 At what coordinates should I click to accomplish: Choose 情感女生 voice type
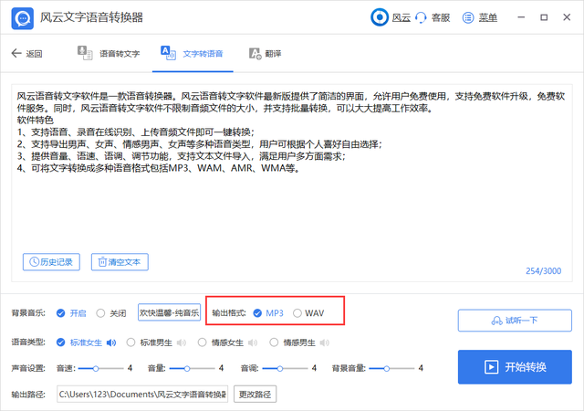(203, 342)
